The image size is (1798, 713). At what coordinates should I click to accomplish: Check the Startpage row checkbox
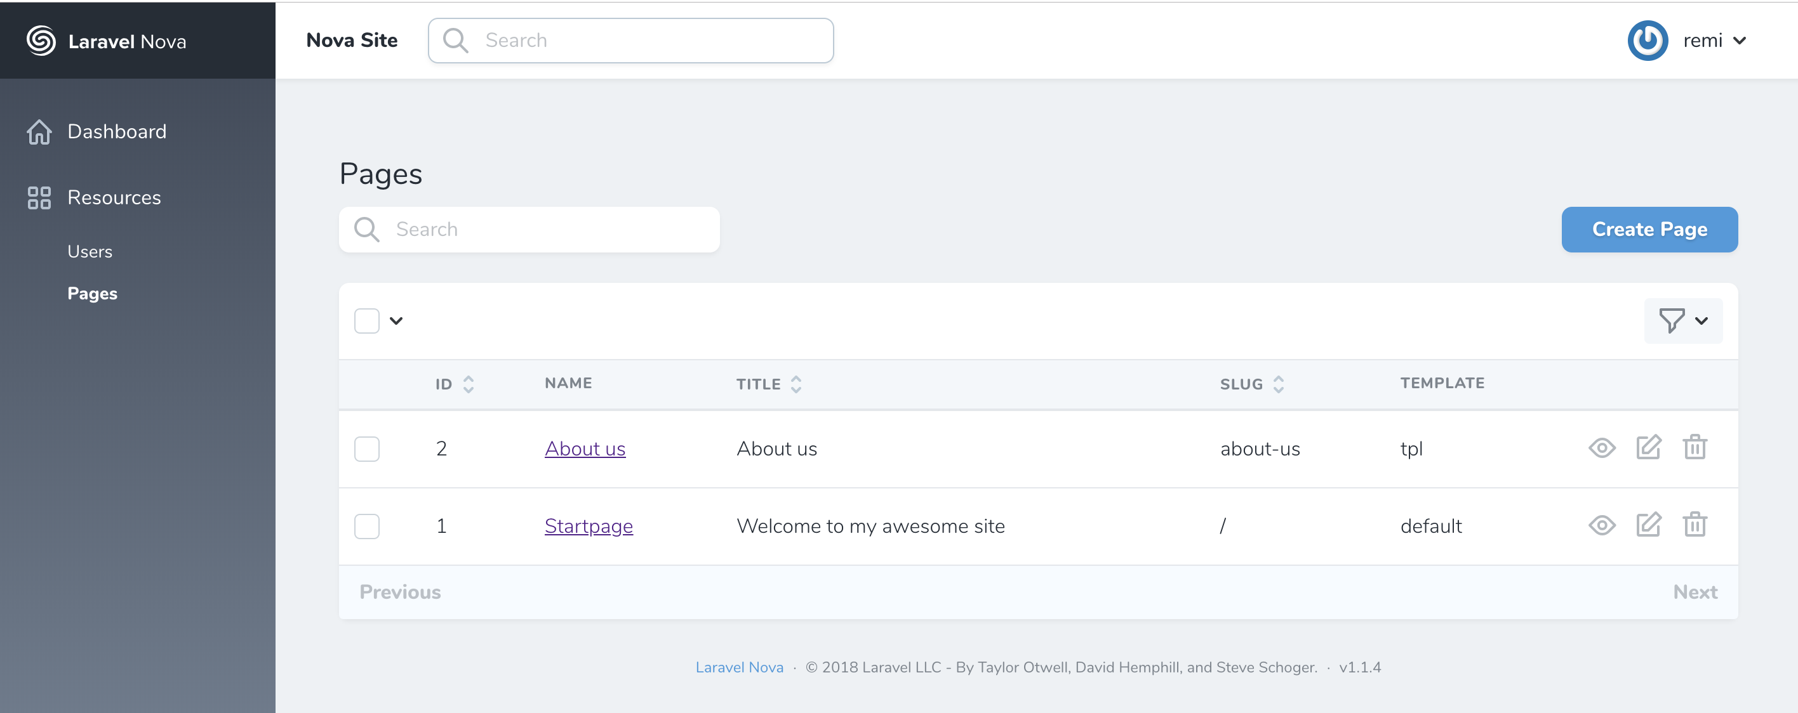[366, 526]
